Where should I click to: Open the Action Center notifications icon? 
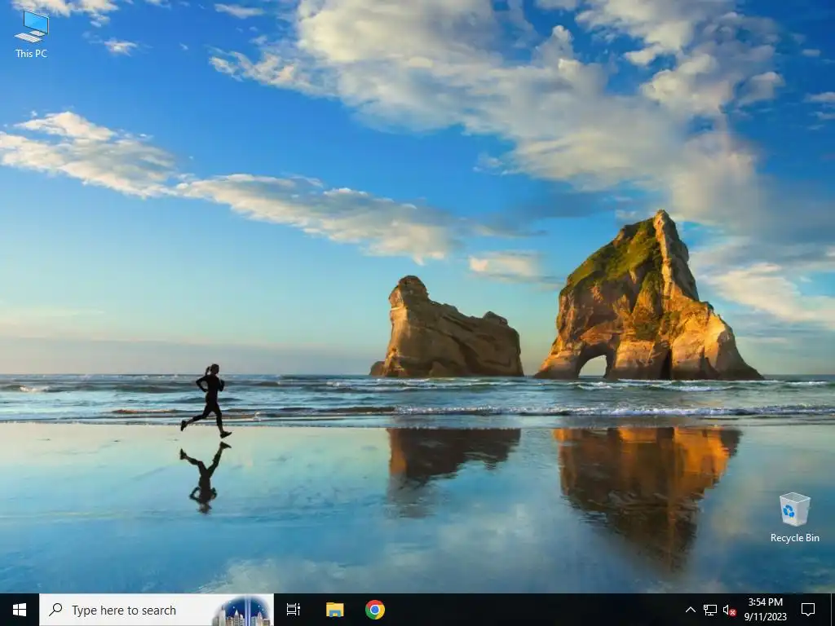point(808,610)
